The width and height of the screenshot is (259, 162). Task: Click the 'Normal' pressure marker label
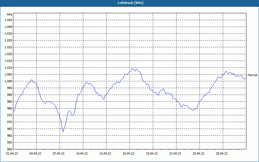coord(253,75)
